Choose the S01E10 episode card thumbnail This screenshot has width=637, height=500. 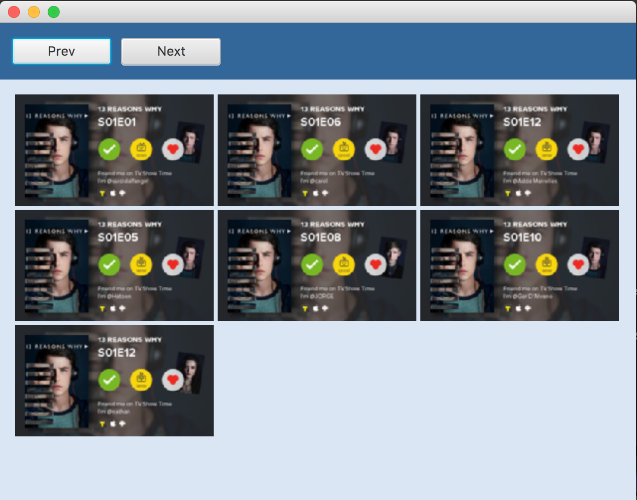coord(520,265)
